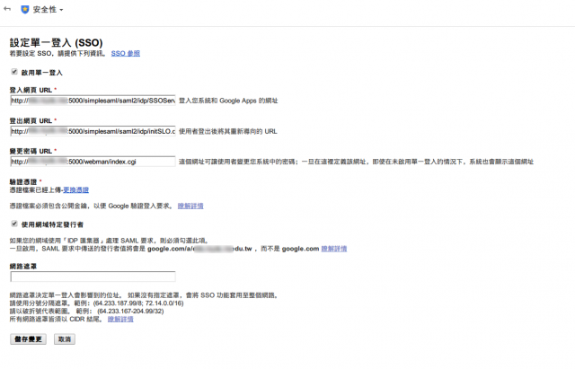Click the 登出網頁 URL input field
The image size is (575, 369).
(93, 131)
